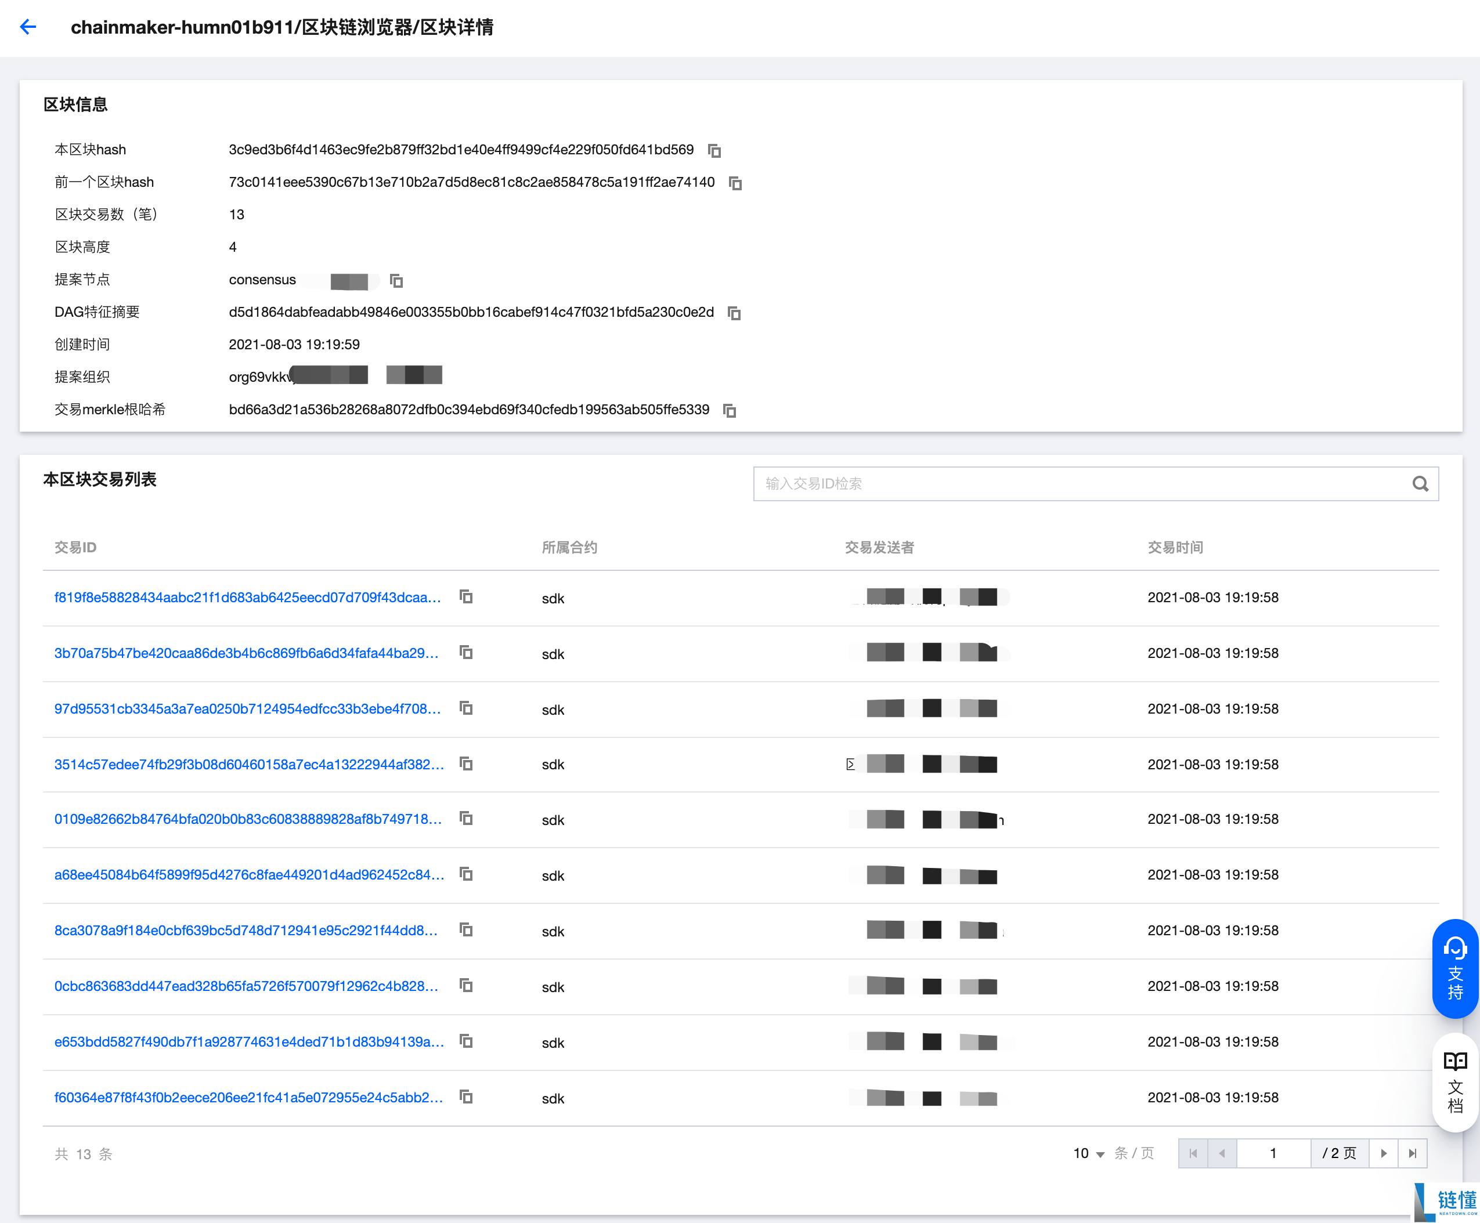Go to the next page of transactions

pyautogui.click(x=1384, y=1153)
